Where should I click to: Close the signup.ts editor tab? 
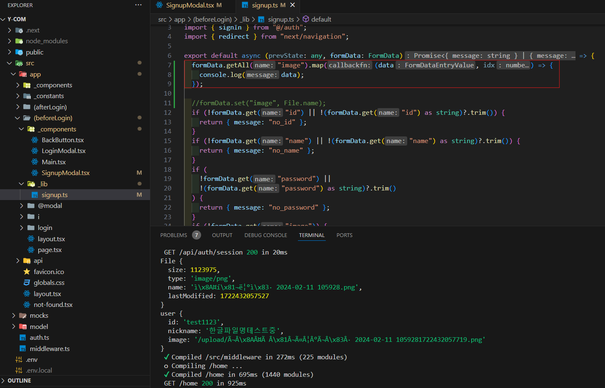point(293,5)
